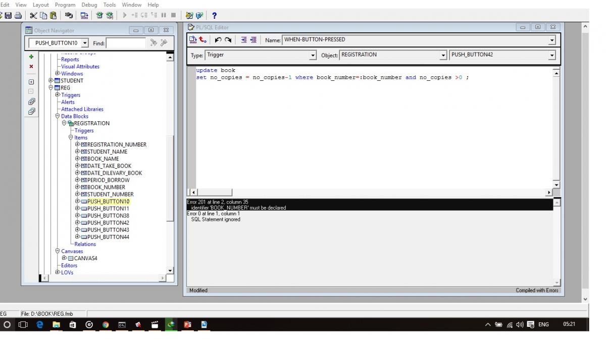The height and width of the screenshot is (341, 606).
Task: Click red X Delete icon in Object Navigator
Action: click(x=31, y=66)
